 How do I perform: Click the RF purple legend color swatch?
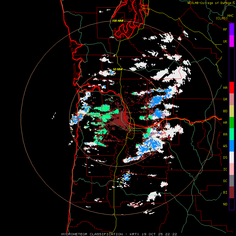[232, 29]
